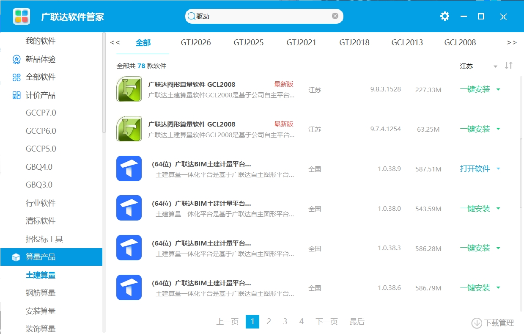Click 一键安装 for GCL2008 version 9.7.4.1254
This screenshot has width=524, height=334.
tap(475, 129)
